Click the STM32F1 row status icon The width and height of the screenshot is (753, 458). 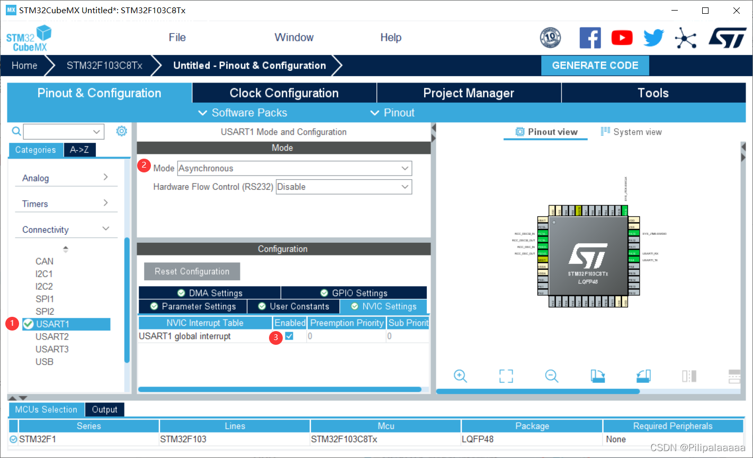point(13,439)
